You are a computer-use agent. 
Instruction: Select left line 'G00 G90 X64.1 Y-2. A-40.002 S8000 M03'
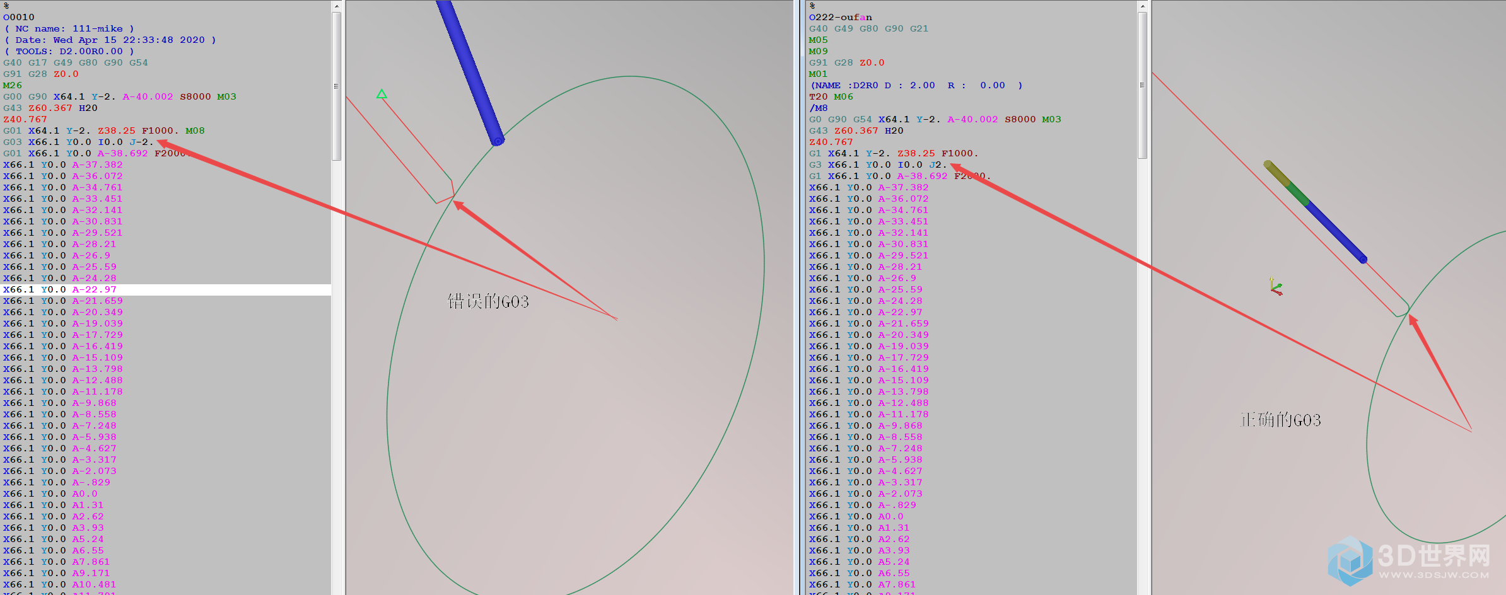120,96
